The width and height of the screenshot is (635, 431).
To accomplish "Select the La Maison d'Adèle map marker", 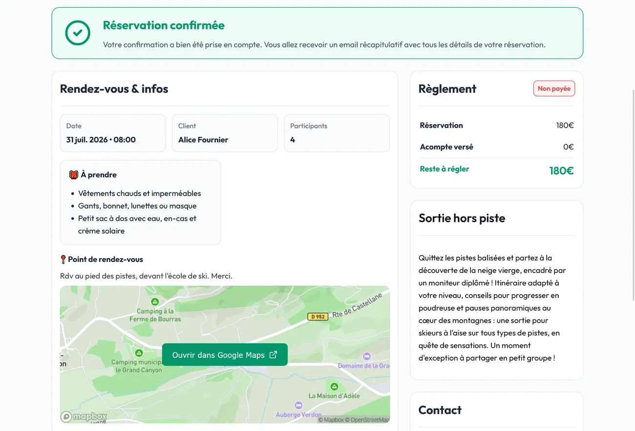I will pyautogui.click(x=334, y=386).
